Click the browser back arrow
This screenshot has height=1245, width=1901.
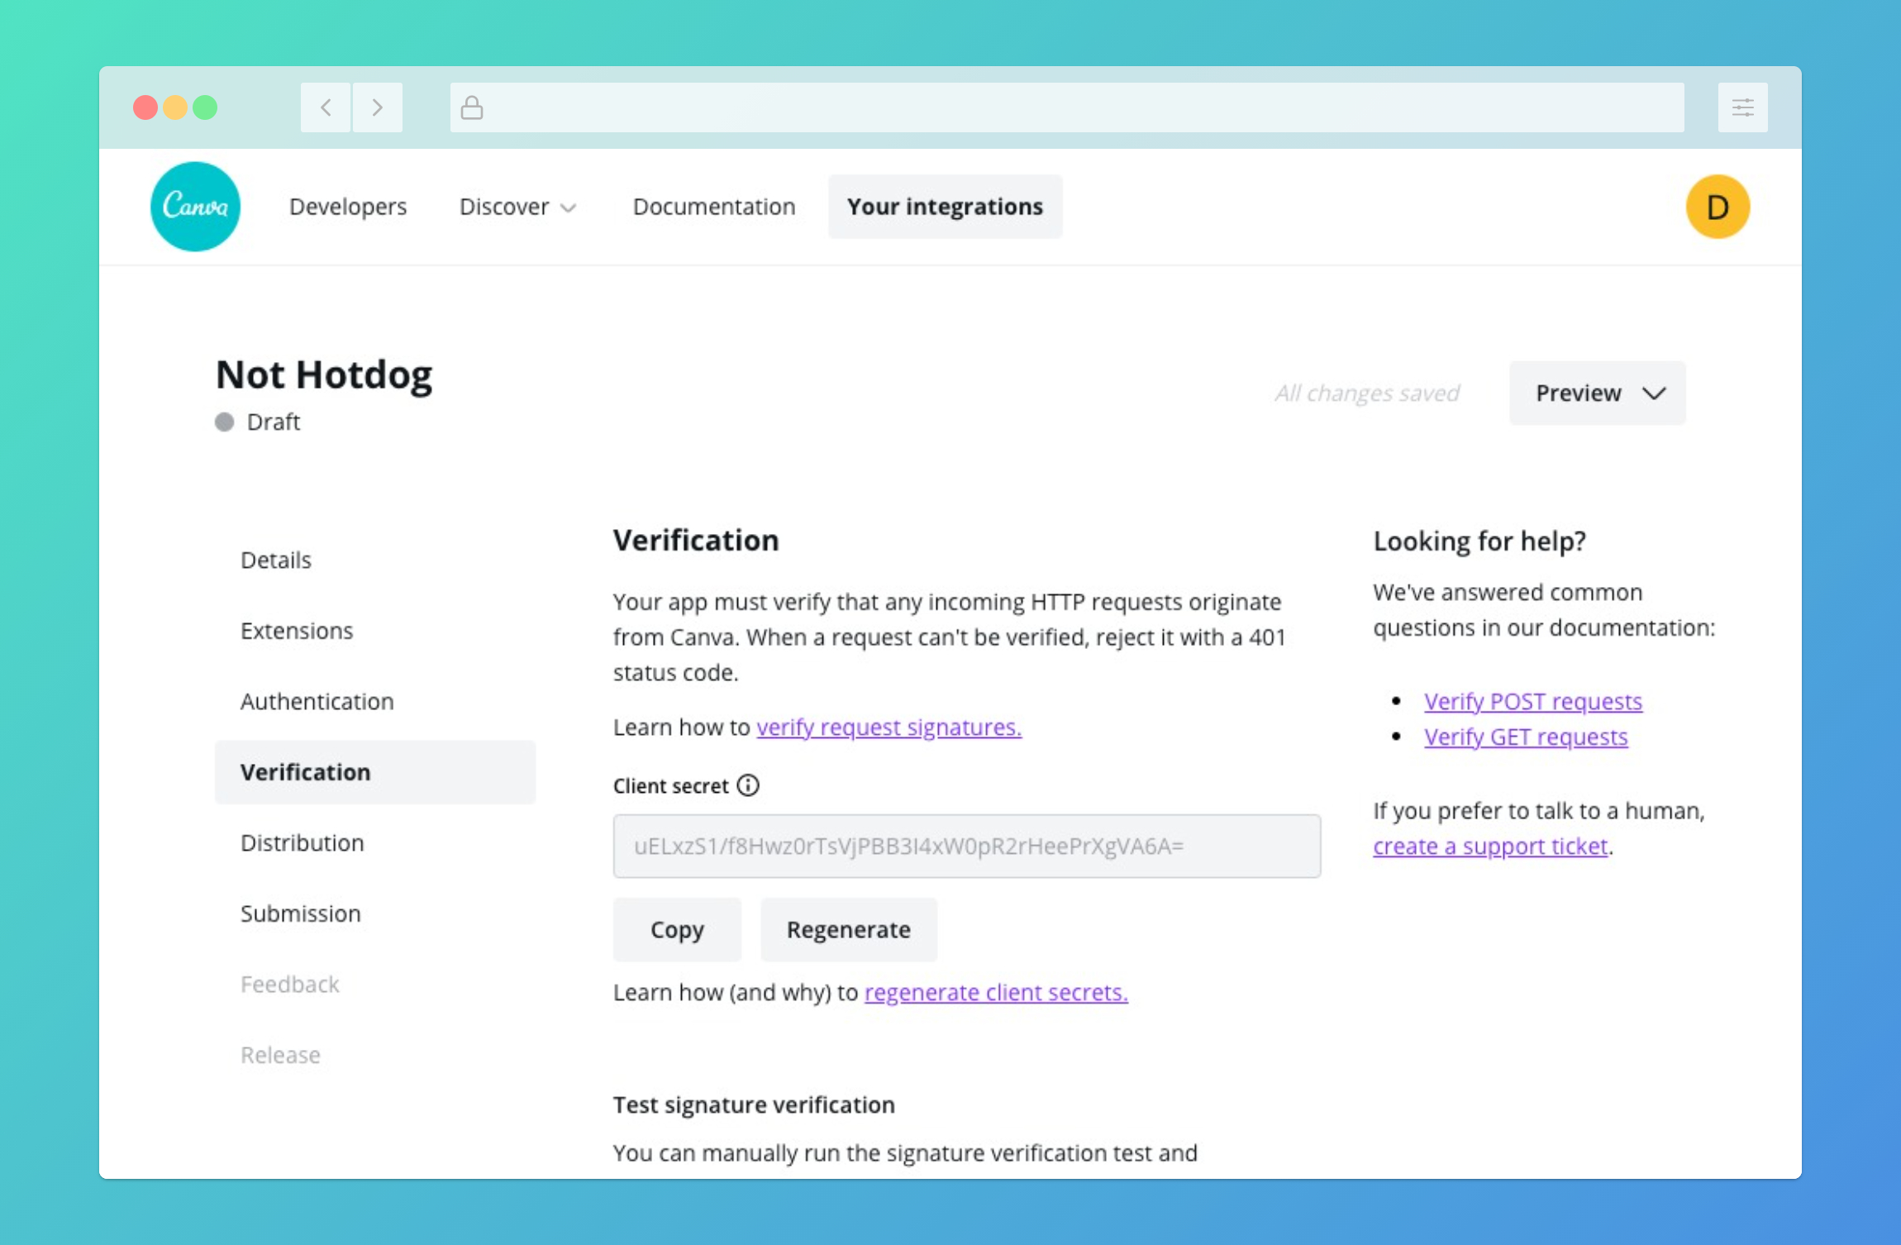point(326,107)
